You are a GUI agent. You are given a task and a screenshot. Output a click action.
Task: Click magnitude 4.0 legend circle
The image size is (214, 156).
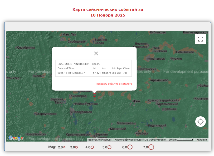point(92,147)
